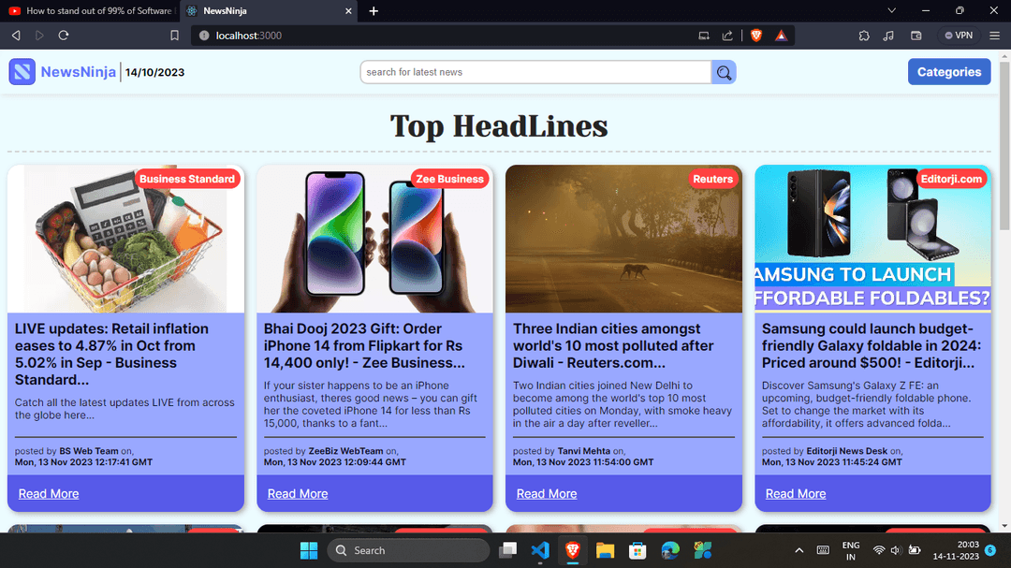Viewport: 1011px width, 568px height.
Task: Click the site info icon beside localhost
Action: click(x=204, y=36)
